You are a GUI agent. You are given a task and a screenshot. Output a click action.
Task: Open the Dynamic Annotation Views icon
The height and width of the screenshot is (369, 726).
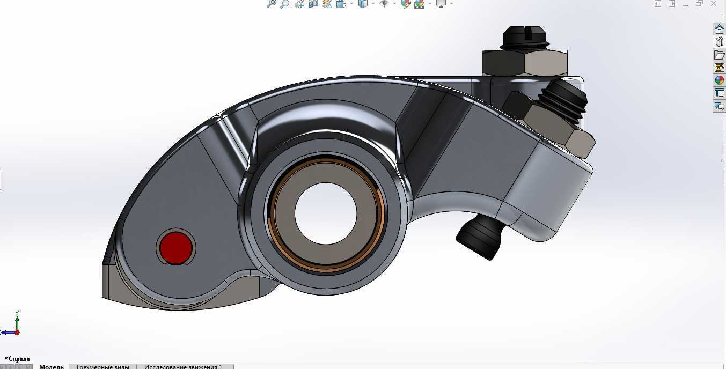pos(327,3)
